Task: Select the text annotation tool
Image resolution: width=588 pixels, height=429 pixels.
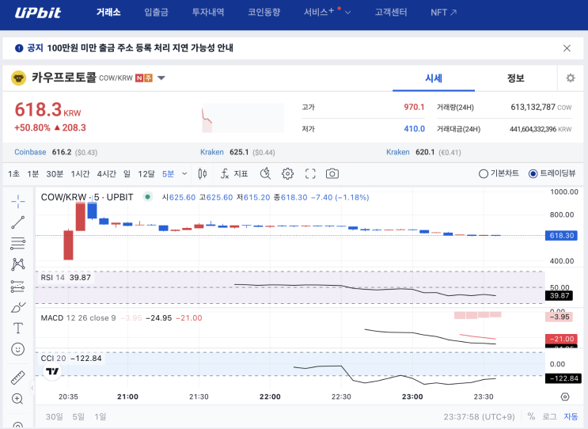Action: [18, 328]
